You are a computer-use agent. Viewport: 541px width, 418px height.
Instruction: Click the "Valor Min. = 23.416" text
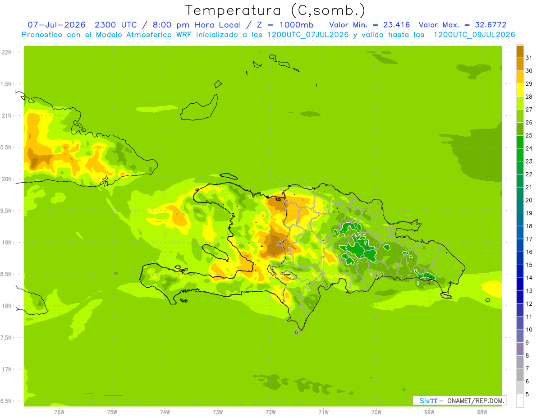[369, 24]
